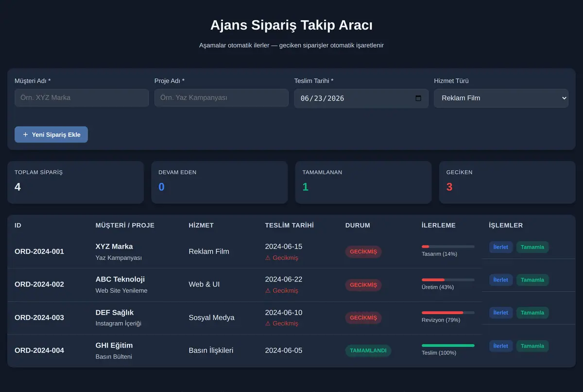583x392 pixels.
Task: Click the TESLİM TARİHİ column header
Action: [x=290, y=225]
